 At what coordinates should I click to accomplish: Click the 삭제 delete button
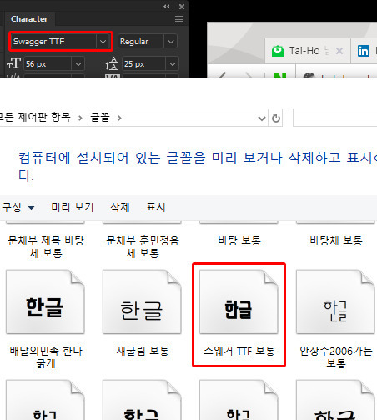(x=120, y=207)
